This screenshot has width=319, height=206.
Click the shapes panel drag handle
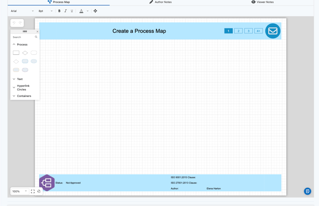(x=25, y=31)
